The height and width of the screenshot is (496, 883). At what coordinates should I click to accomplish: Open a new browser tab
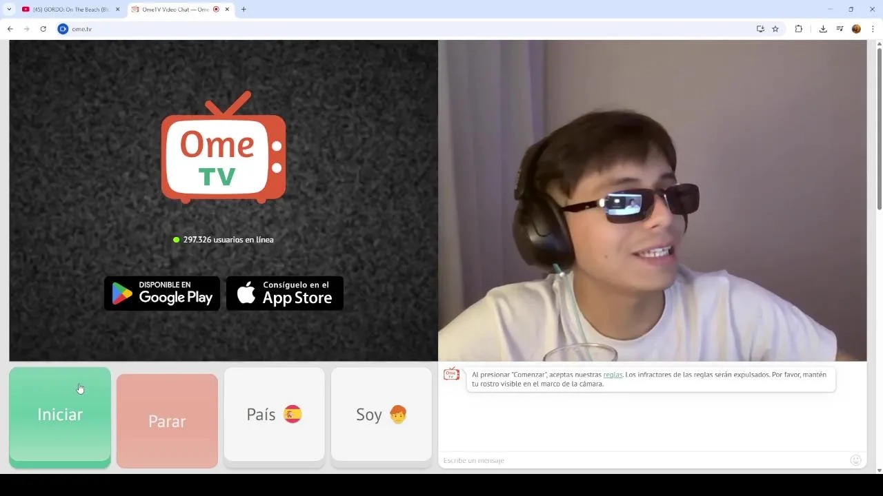click(x=244, y=10)
